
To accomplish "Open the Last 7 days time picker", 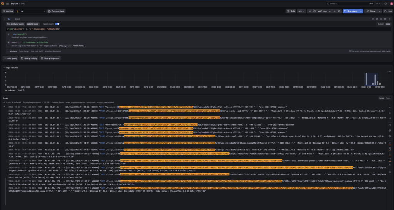I will (322, 11).
